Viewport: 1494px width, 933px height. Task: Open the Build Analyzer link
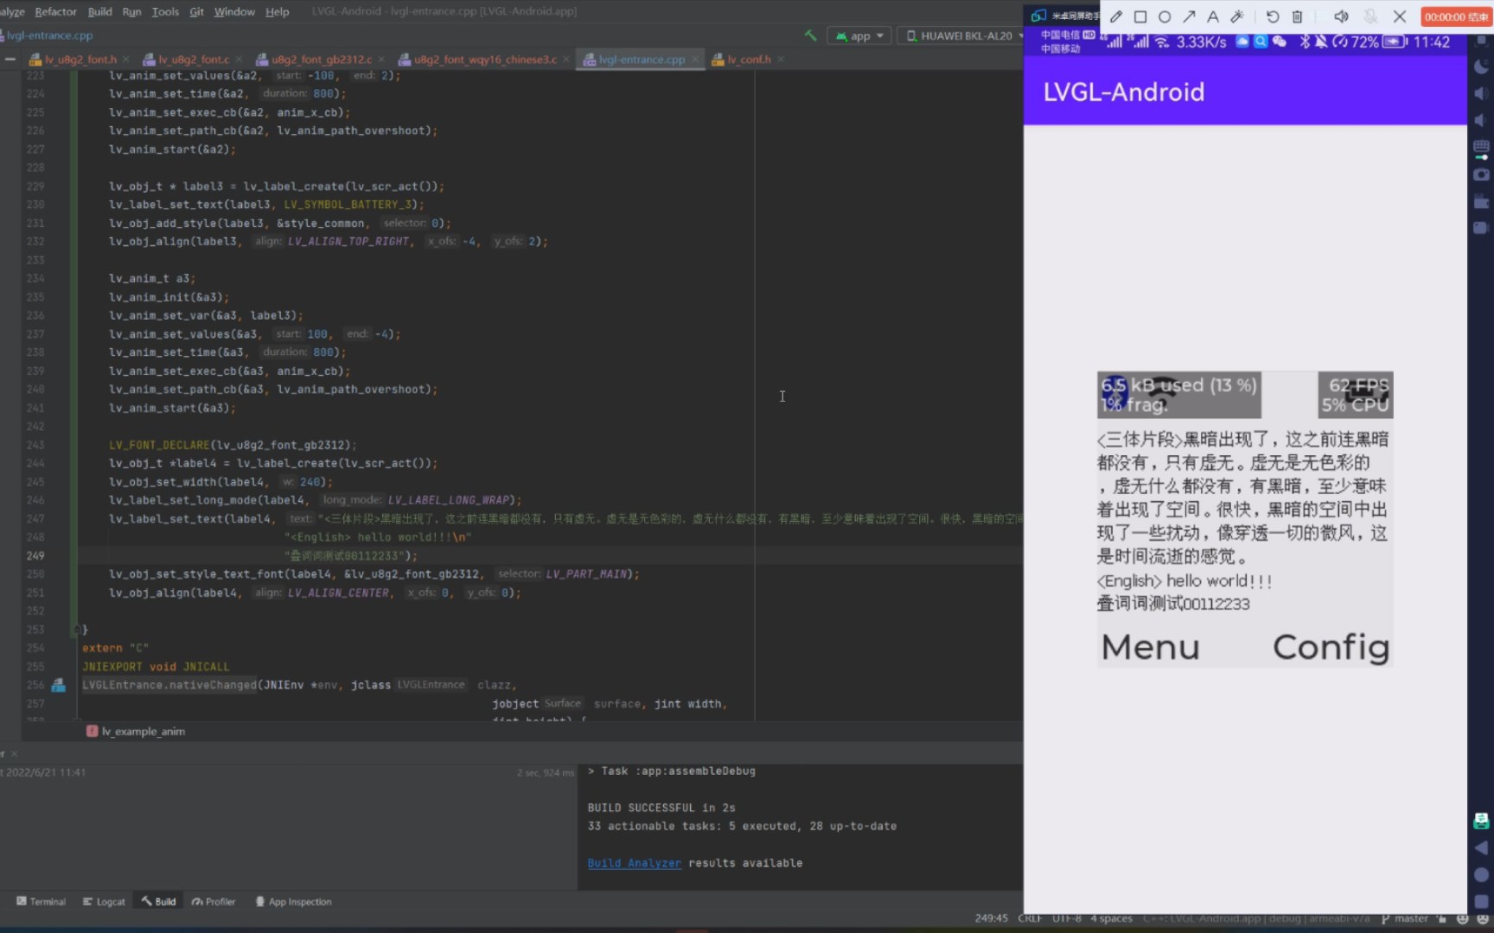[634, 862]
